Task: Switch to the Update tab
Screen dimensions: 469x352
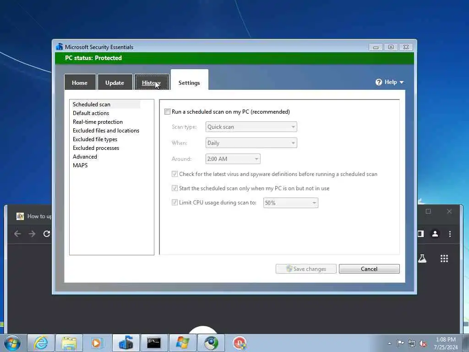Action: click(115, 82)
